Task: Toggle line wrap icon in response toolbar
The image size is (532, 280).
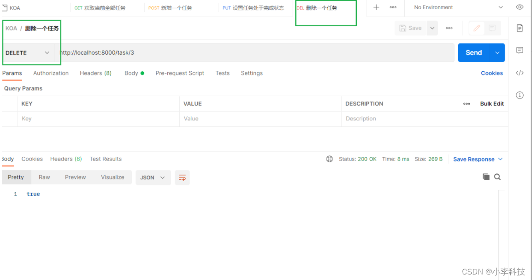Action: point(182,177)
